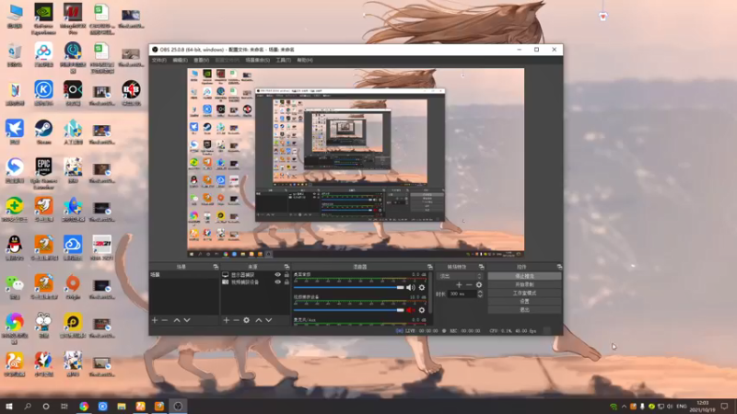Viewport: 737px width, 414px height.
Task: Click the transition duration input field
Action: click(462, 293)
